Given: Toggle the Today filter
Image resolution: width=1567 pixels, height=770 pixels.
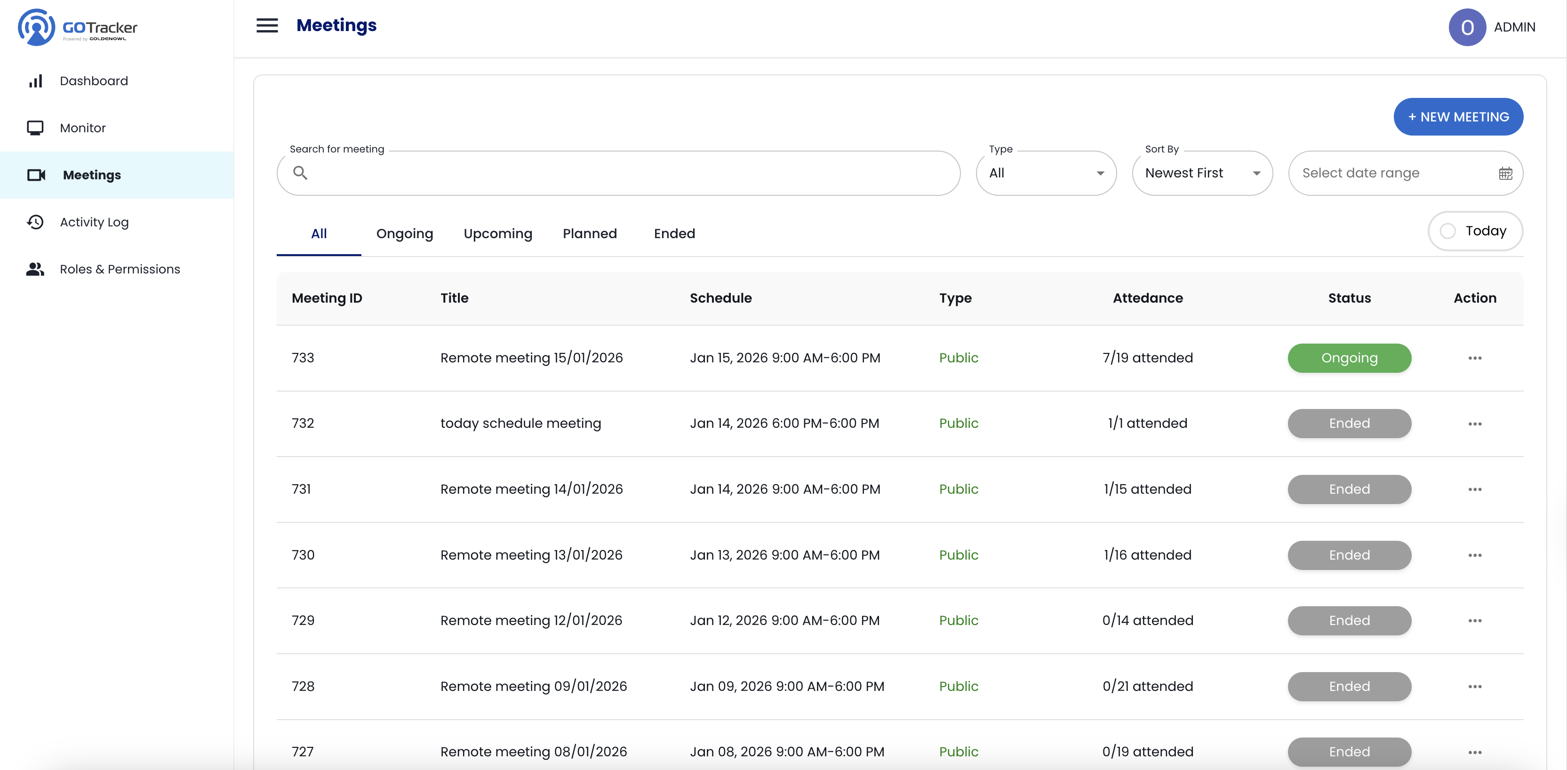Looking at the screenshot, I should (x=1475, y=231).
